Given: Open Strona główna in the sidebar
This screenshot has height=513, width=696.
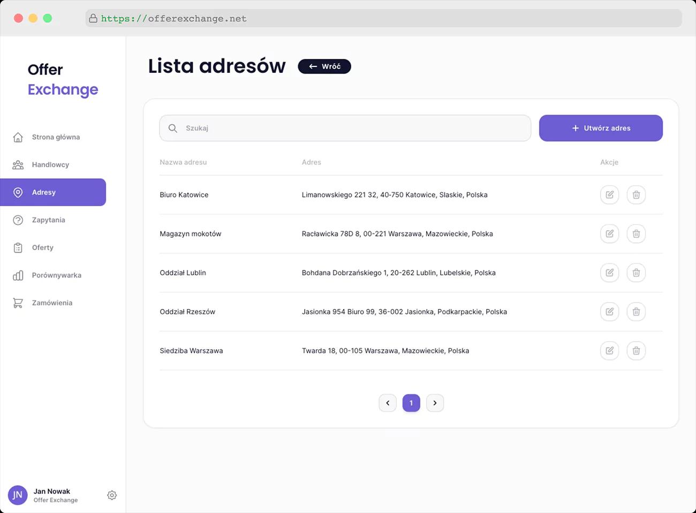Looking at the screenshot, I should (55, 137).
